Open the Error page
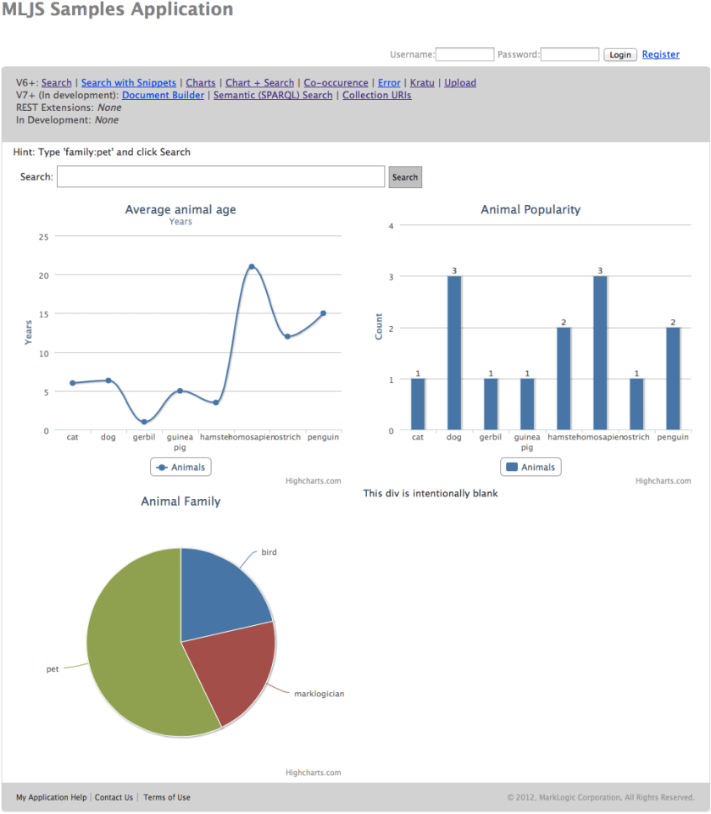The image size is (711, 814). click(388, 82)
